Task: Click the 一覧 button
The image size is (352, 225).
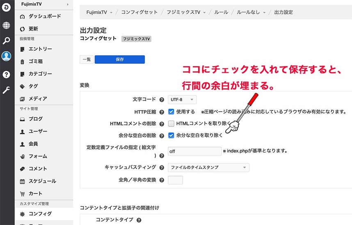Action: [x=87, y=59]
